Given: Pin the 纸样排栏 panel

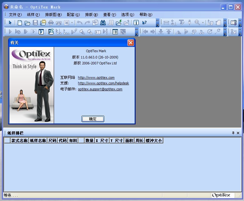Looking at the screenshot, I should coord(233,133).
